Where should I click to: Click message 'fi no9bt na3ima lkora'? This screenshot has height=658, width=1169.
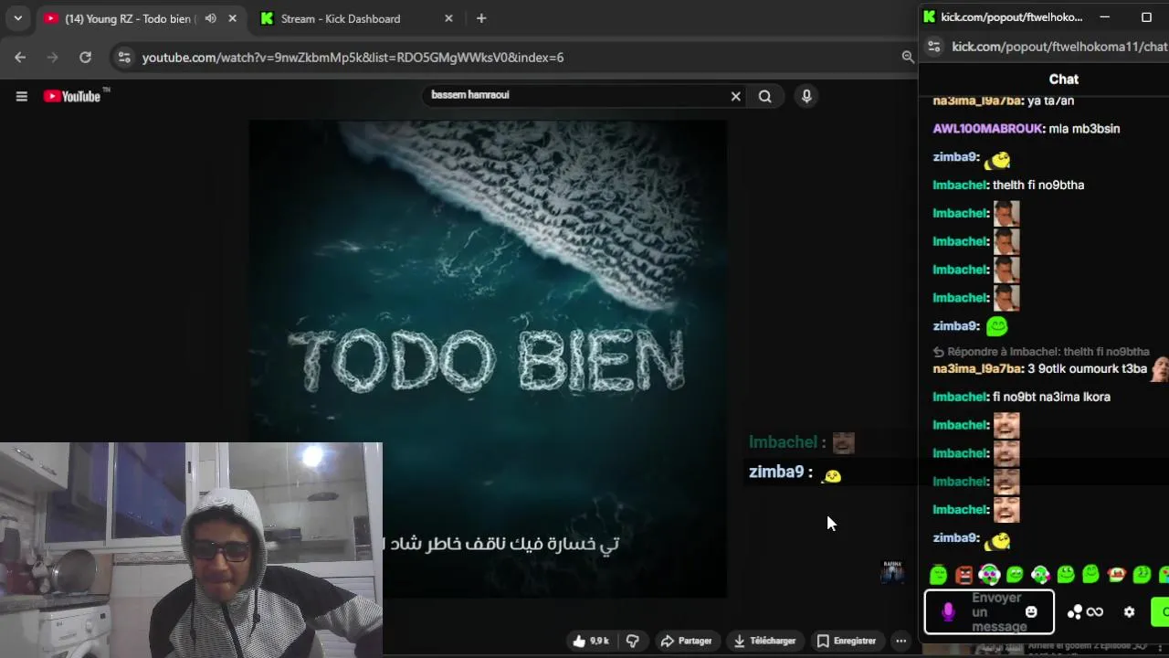point(1051,397)
